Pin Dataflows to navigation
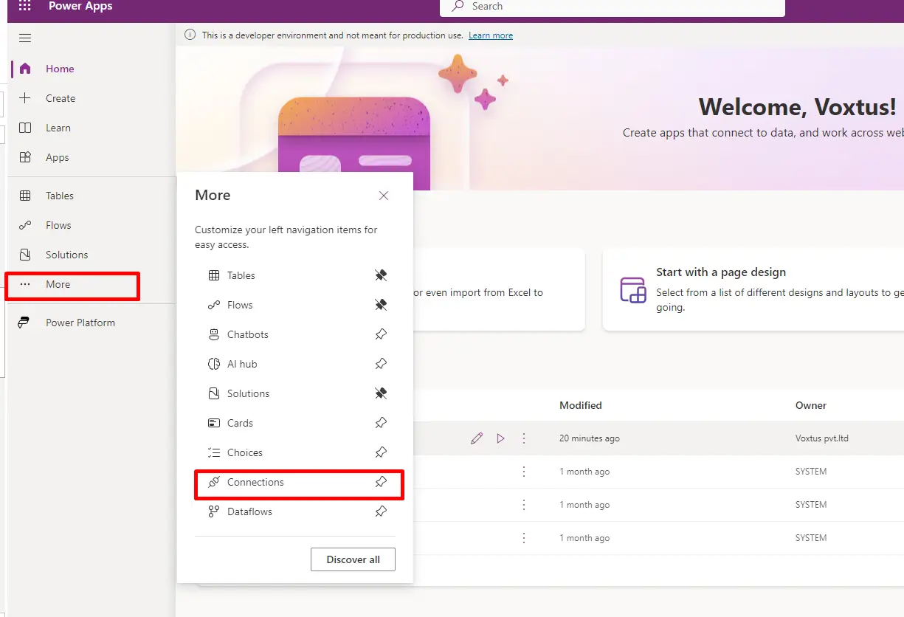Screen dimensions: 904x617 [381, 511]
